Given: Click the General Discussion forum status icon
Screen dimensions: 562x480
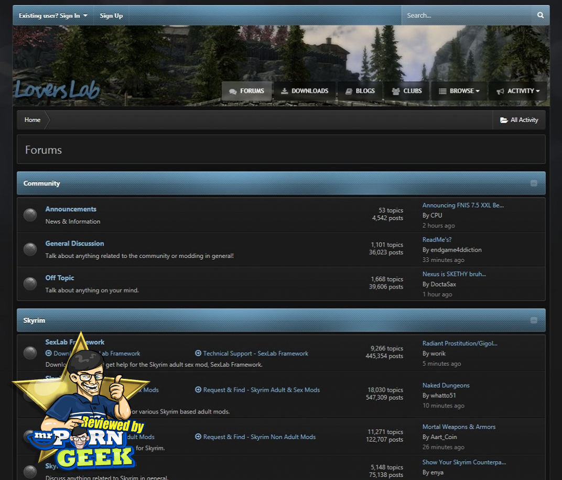Looking at the screenshot, I should point(30,249).
